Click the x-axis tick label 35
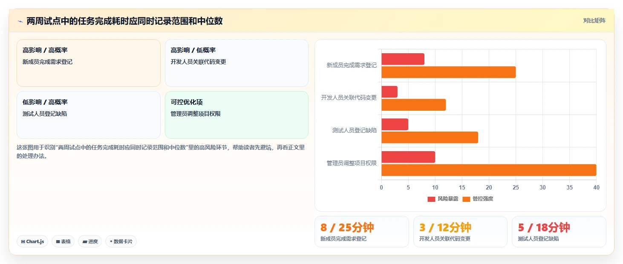The width and height of the screenshot is (623, 264). (x=569, y=187)
